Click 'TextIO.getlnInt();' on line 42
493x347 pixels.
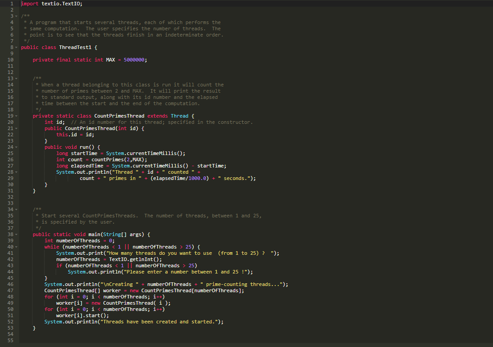(x=135, y=259)
